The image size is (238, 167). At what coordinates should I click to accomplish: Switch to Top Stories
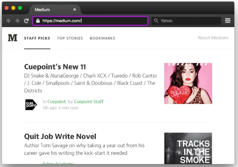[70, 38]
